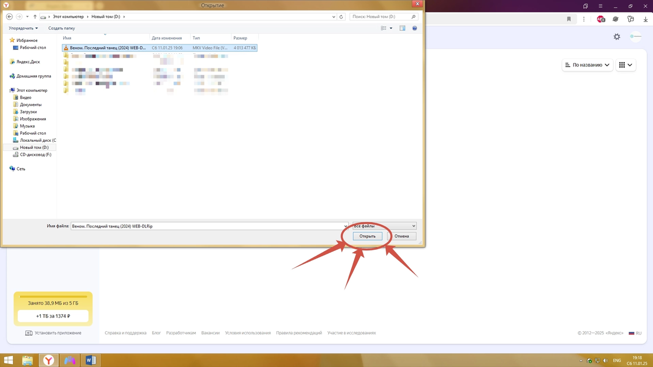The width and height of the screenshot is (653, 367).
Task: Open the user account avatar
Action: tap(636, 36)
